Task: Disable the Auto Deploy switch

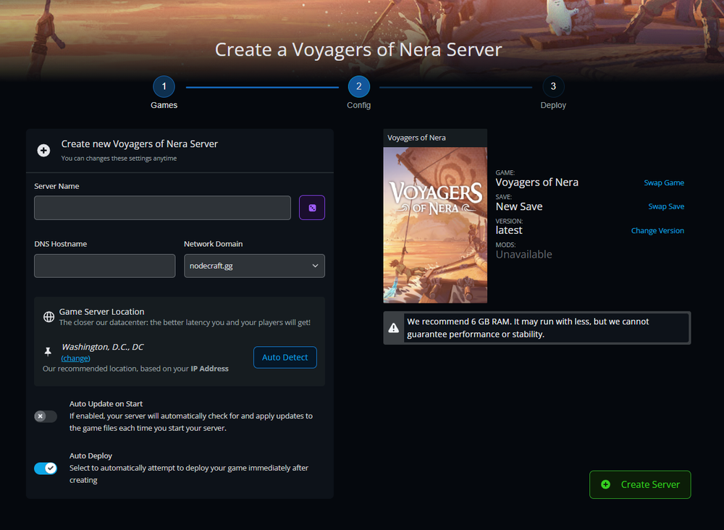Action: pyautogui.click(x=45, y=468)
